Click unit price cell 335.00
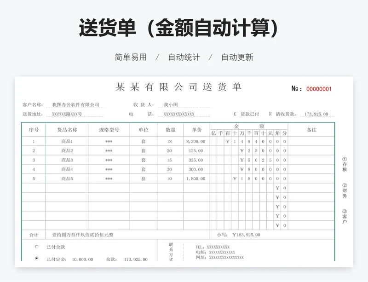Image resolution: width=368 pixels, height=282 pixels. point(196,160)
